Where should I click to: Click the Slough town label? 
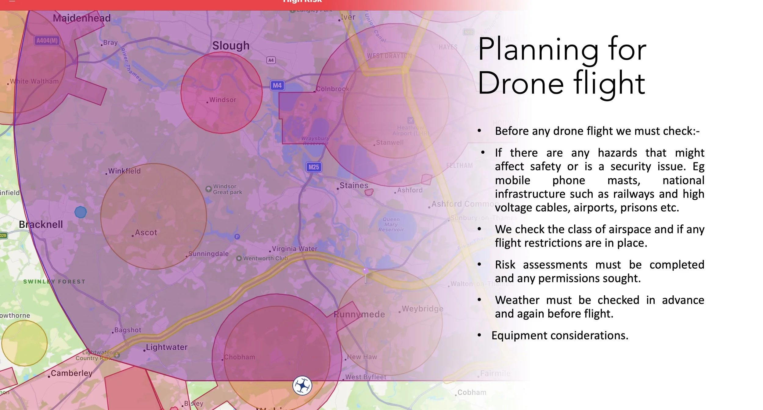231,46
